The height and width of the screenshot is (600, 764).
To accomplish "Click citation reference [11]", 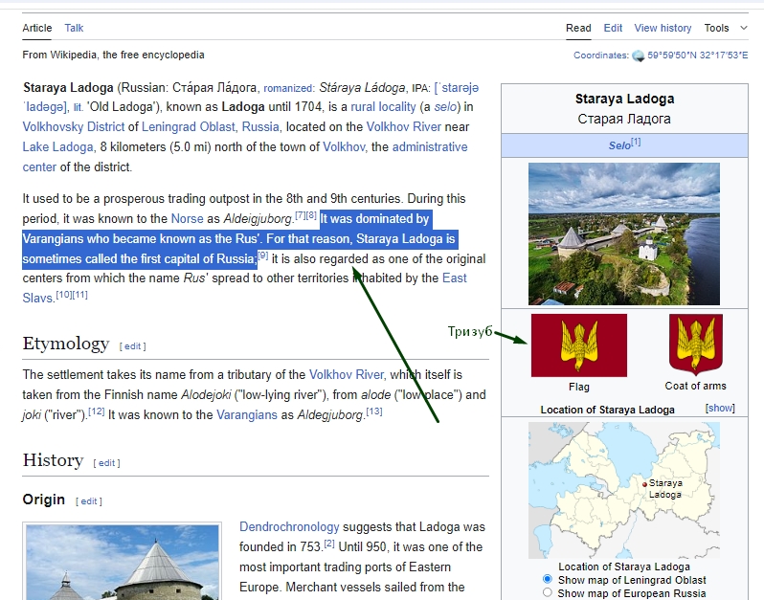I will click(79, 295).
